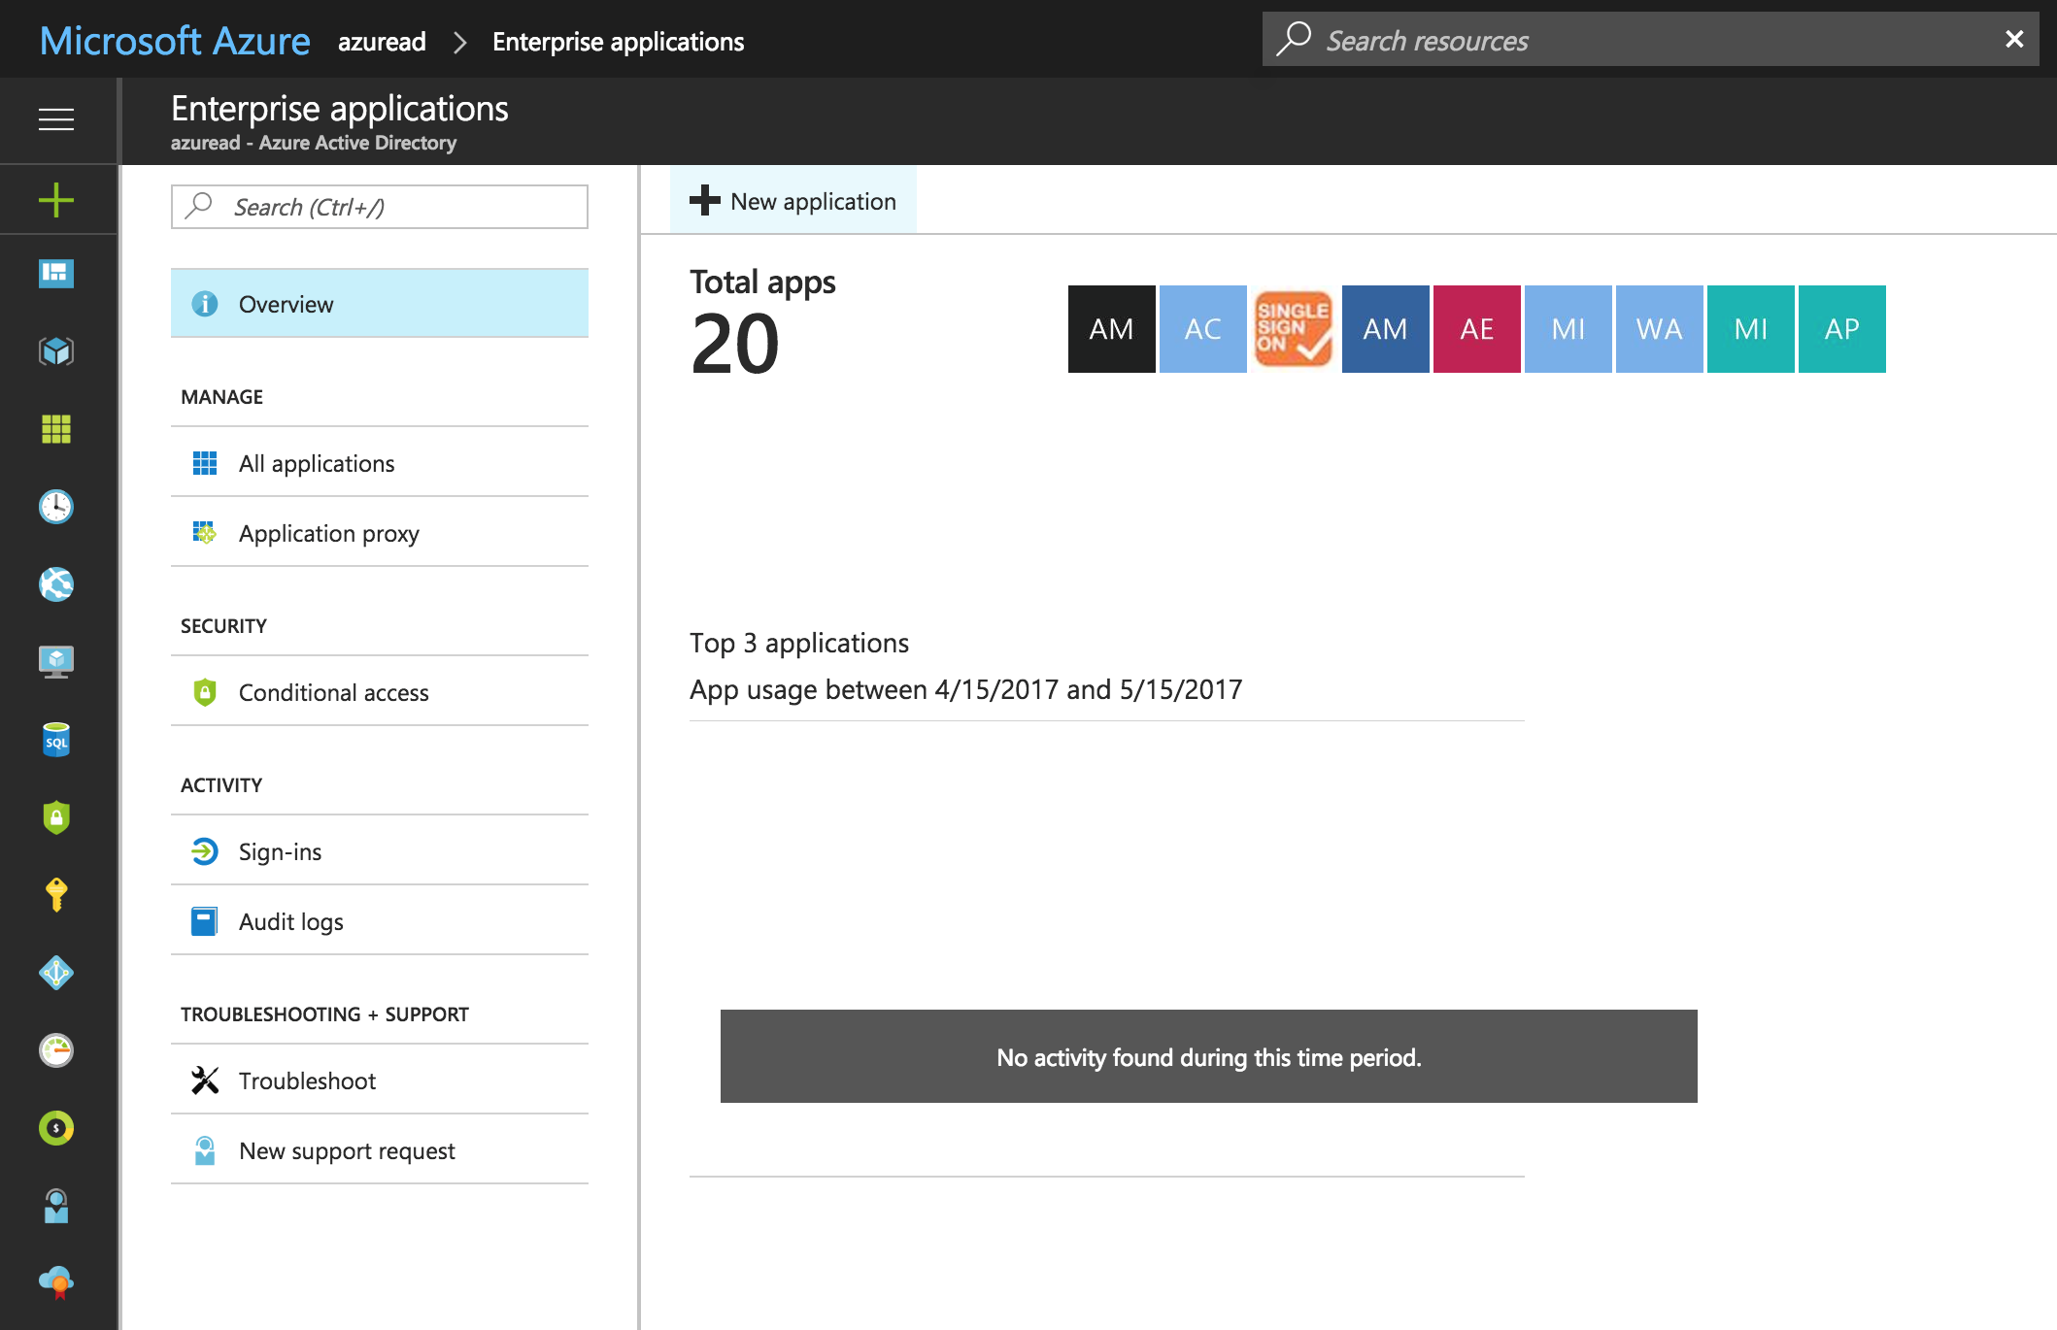
Task: Open the green grid All resources icon
Action: pyautogui.click(x=56, y=429)
